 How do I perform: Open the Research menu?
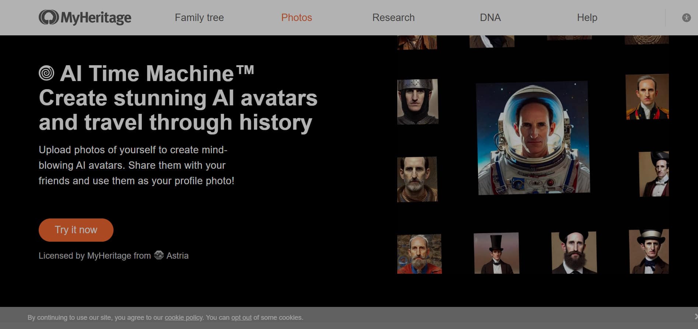[x=394, y=17]
